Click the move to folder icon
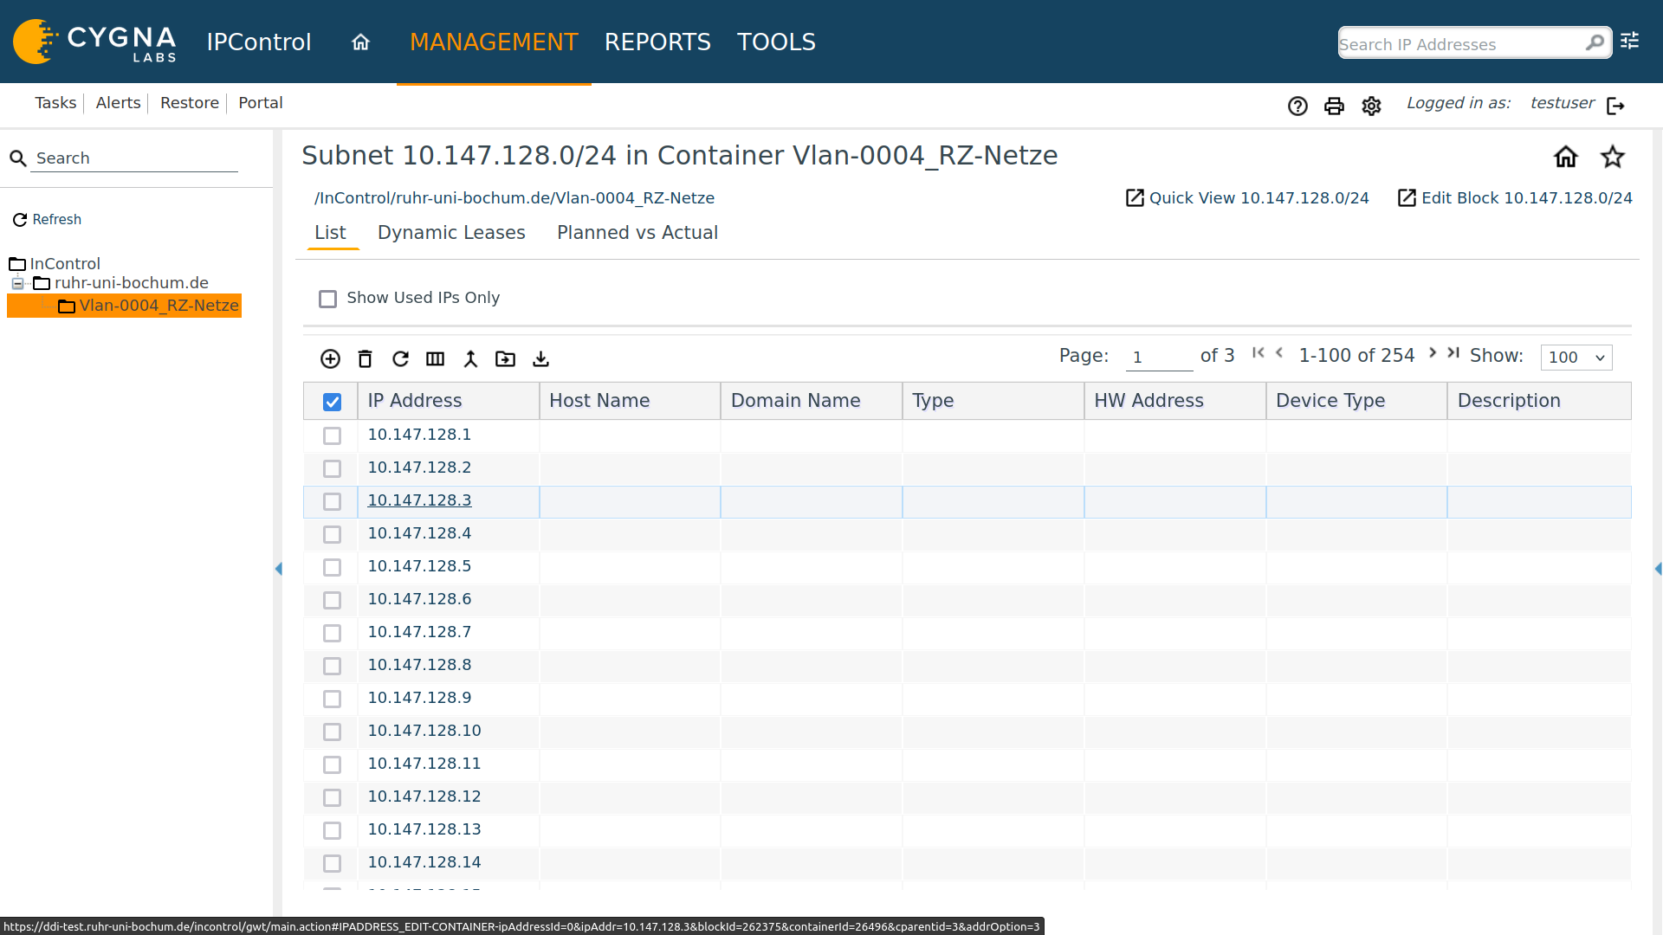 pos(505,358)
